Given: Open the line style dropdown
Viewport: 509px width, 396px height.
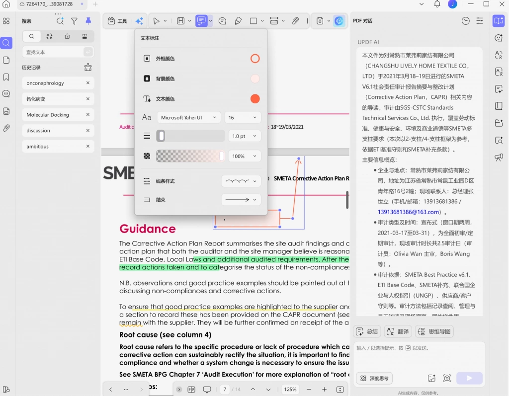Looking at the screenshot, I should coord(241,181).
